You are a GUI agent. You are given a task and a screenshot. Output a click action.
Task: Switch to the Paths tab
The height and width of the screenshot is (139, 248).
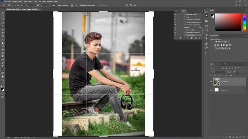coord(226,64)
